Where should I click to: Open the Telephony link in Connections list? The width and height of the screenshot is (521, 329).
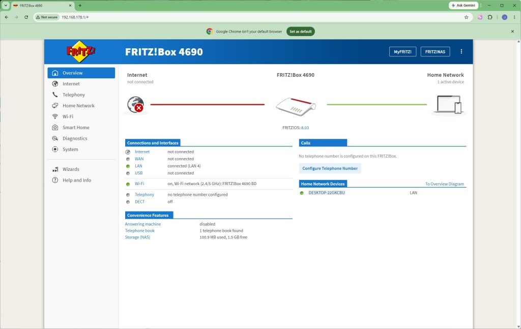pos(144,195)
